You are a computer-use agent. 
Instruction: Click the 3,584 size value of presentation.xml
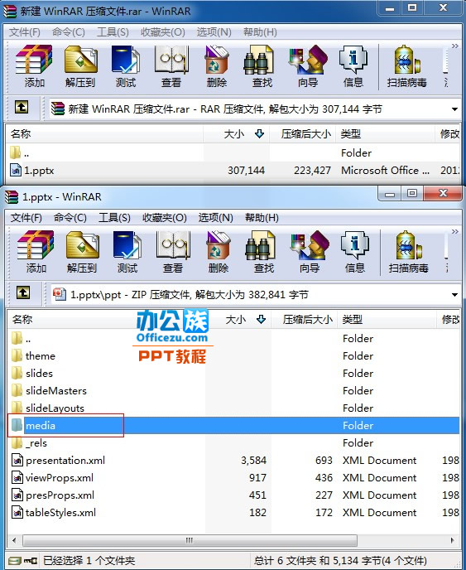[x=253, y=460]
